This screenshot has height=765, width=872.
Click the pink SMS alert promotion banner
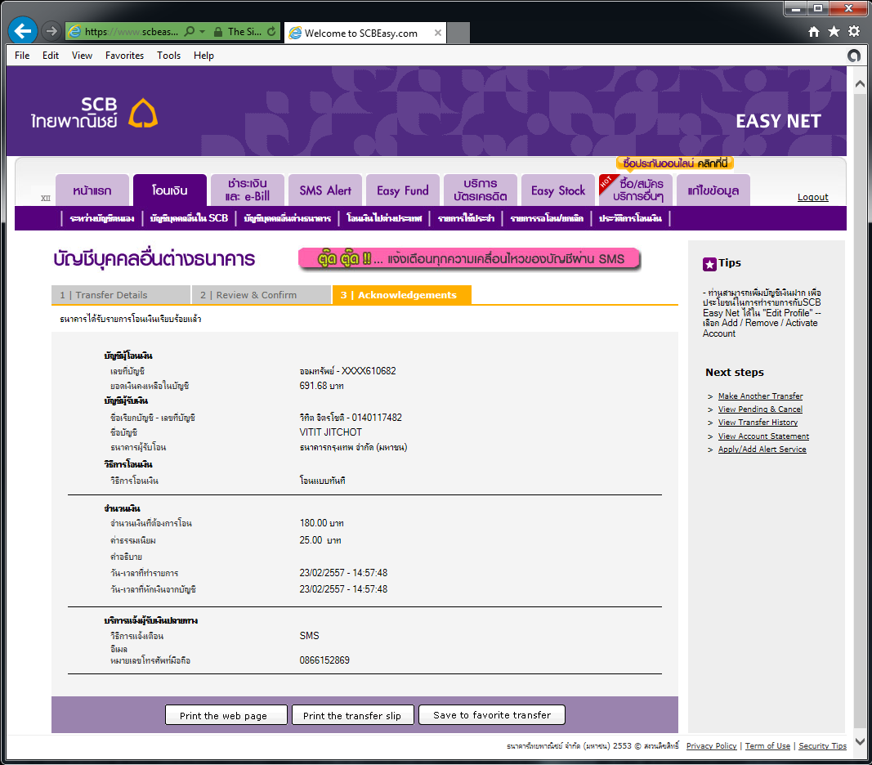pos(470,259)
